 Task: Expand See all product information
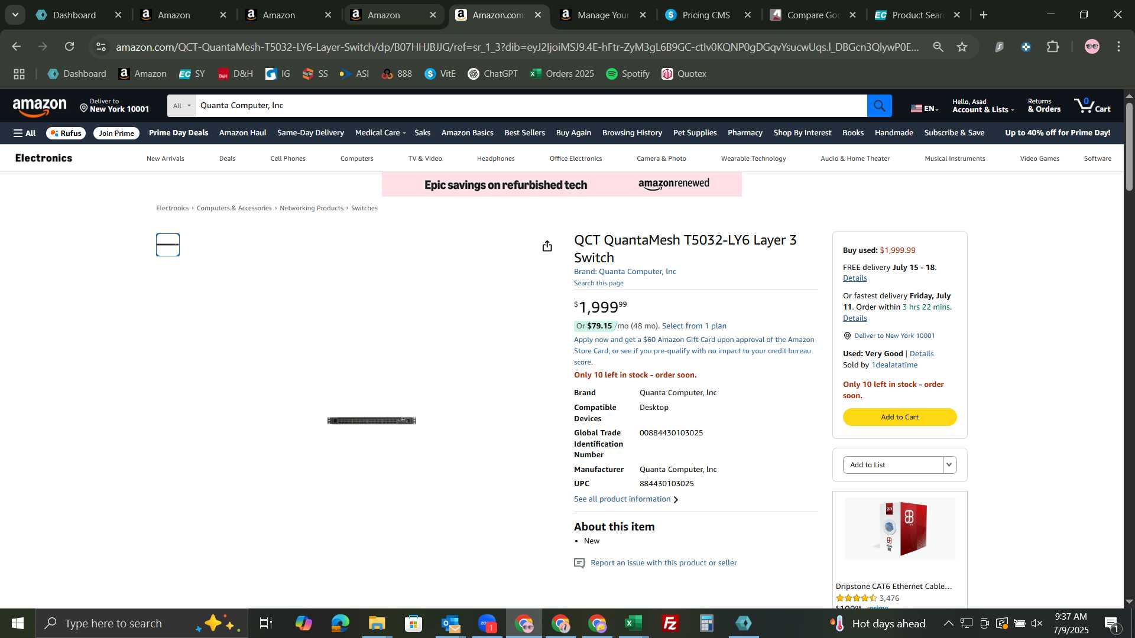tap(626, 499)
